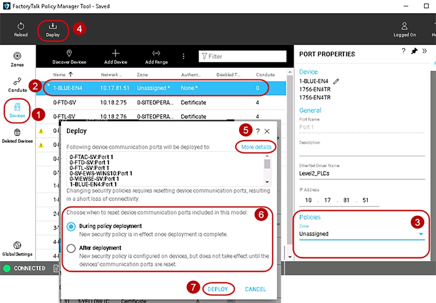Open the Deploy toolbar button

[53, 30]
